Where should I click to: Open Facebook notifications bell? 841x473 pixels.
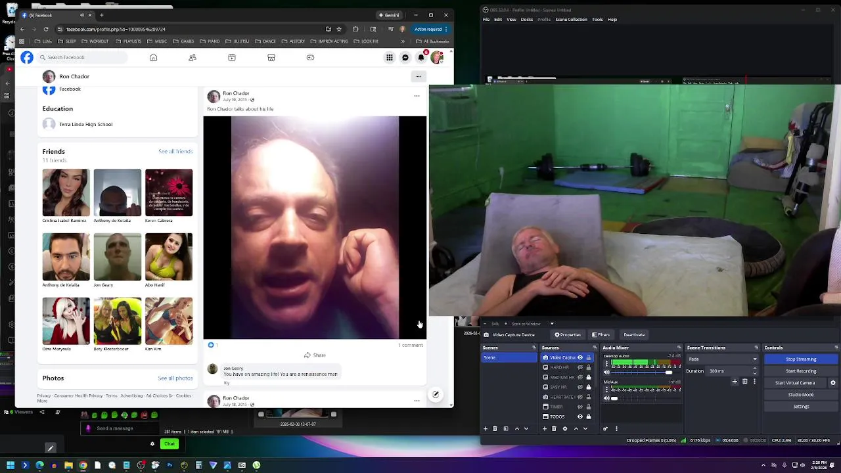pyautogui.click(x=421, y=58)
